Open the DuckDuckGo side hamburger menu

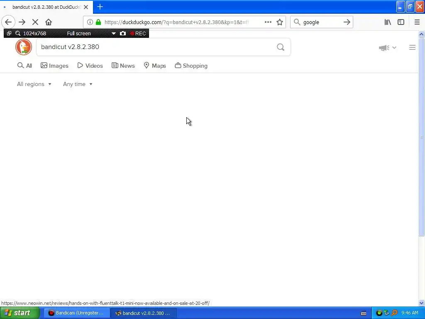tap(412, 47)
